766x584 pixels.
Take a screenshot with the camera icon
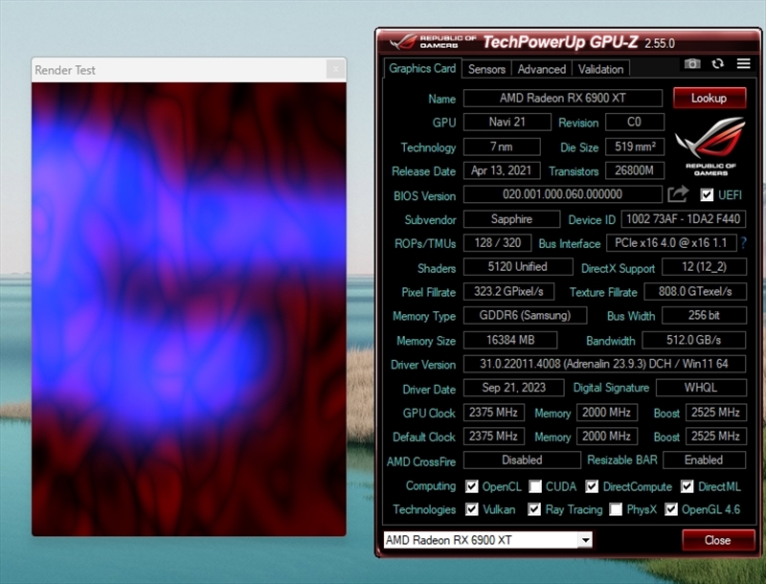[691, 64]
